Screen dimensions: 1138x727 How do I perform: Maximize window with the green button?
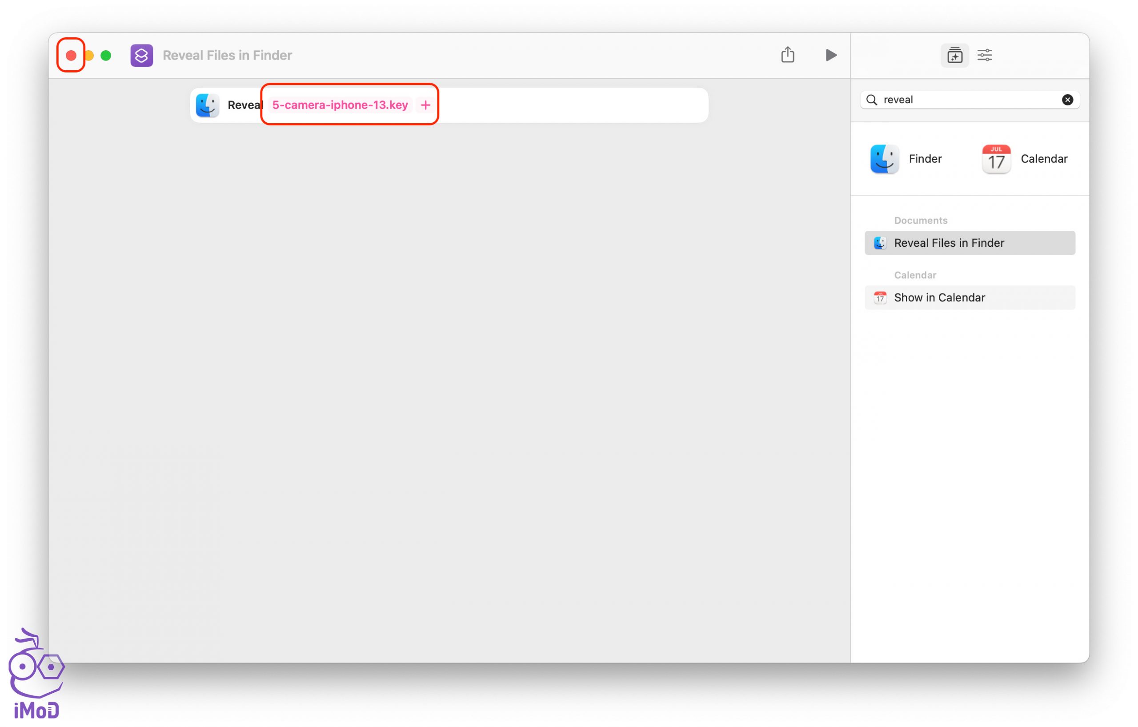[x=106, y=56]
